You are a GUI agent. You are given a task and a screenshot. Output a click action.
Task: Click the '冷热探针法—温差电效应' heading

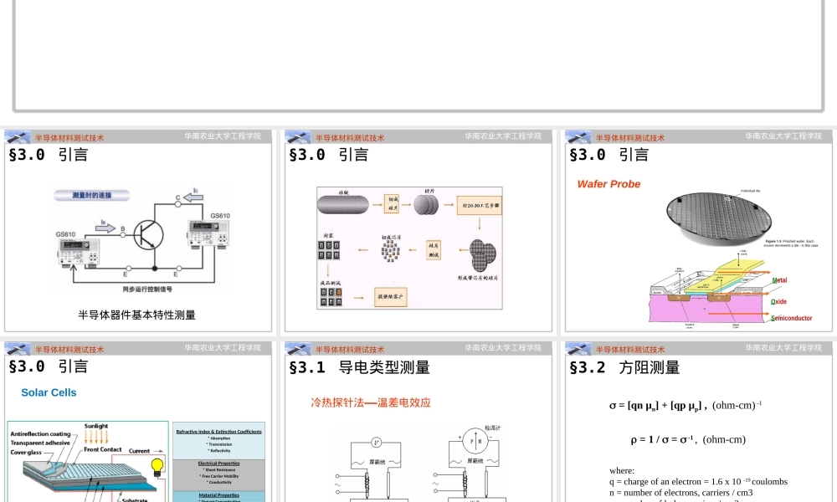(x=371, y=402)
